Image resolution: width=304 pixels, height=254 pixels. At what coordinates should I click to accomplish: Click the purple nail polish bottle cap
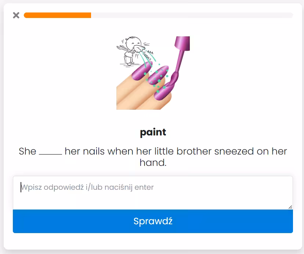(182, 43)
